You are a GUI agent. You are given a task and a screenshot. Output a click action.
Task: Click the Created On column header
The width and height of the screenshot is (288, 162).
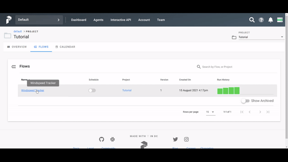pyautogui.click(x=185, y=80)
